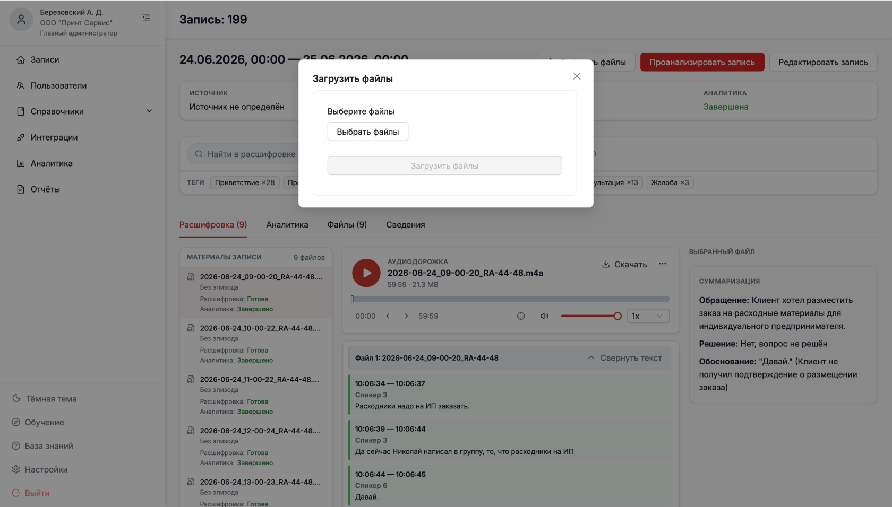Switch to the Аналитика tab

tap(287, 225)
